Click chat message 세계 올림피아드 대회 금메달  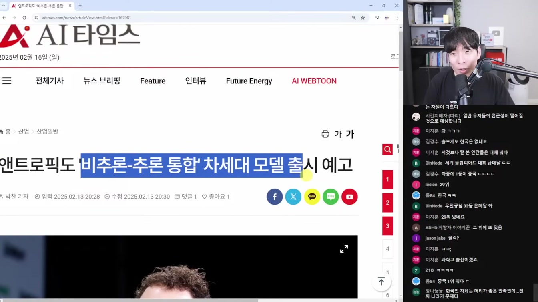click(x=478, y=163)
